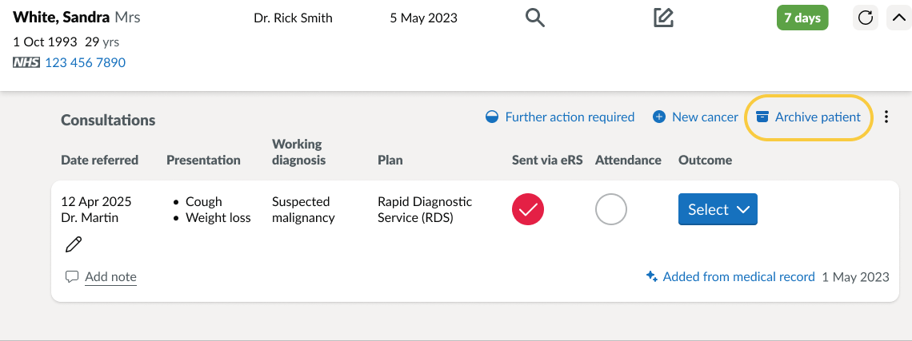
Task: Toggle the empty Attendance circle
Action: [x=610, y=209]
